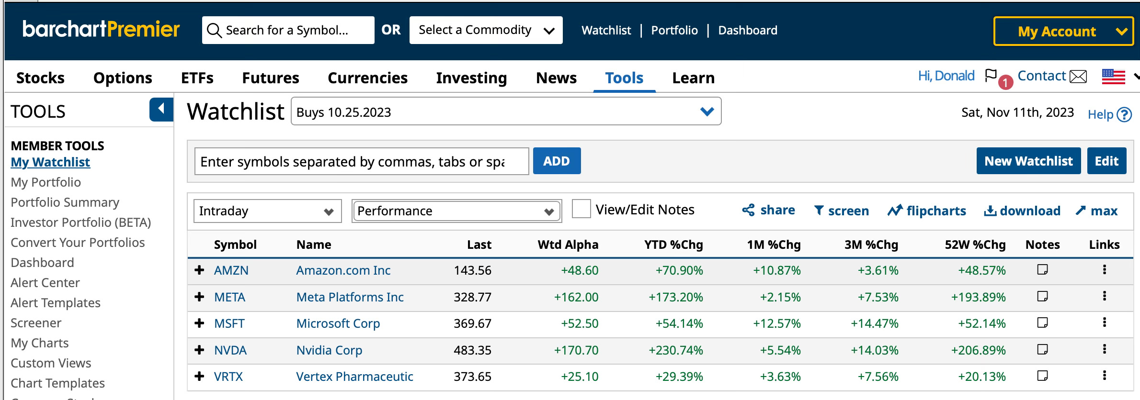Launch flipcharts view
This screenshot has height=400, width=1140.
926,211
